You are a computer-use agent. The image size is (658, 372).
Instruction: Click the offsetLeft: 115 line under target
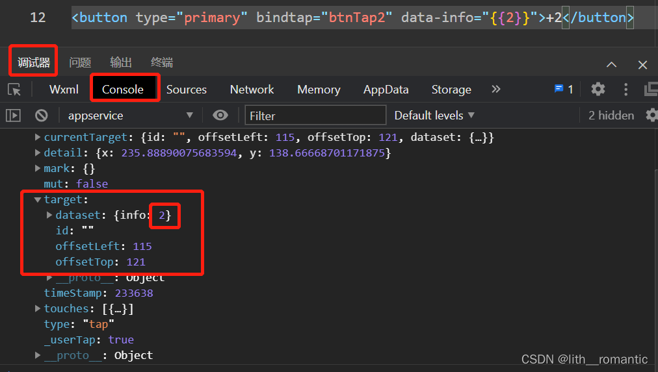point(103,246)
